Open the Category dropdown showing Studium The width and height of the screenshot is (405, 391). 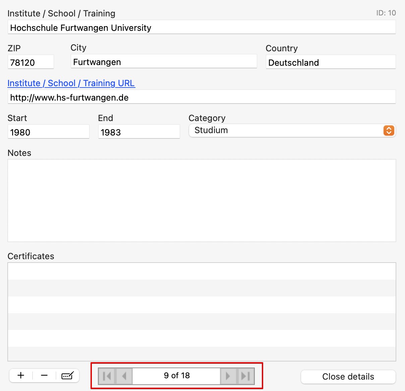pos(292,130)
